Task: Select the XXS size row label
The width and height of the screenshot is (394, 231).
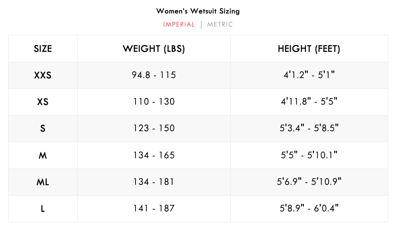Action: [x=43, y=75]
